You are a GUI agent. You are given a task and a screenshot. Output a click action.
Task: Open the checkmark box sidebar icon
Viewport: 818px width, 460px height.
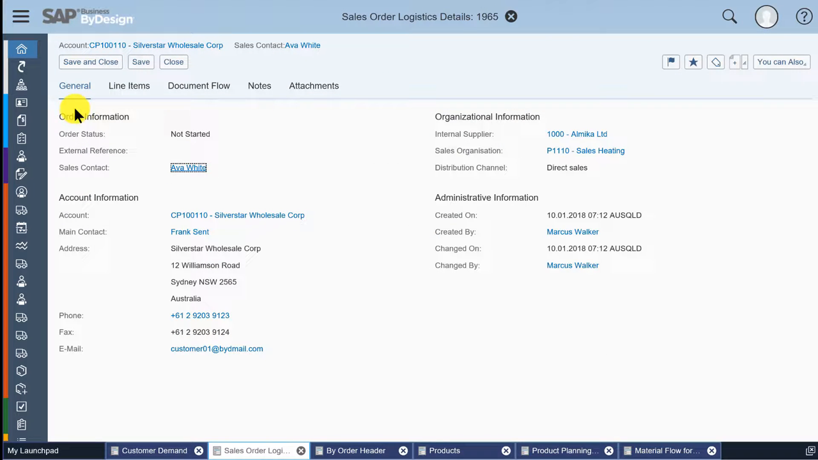tap(22, 406)
